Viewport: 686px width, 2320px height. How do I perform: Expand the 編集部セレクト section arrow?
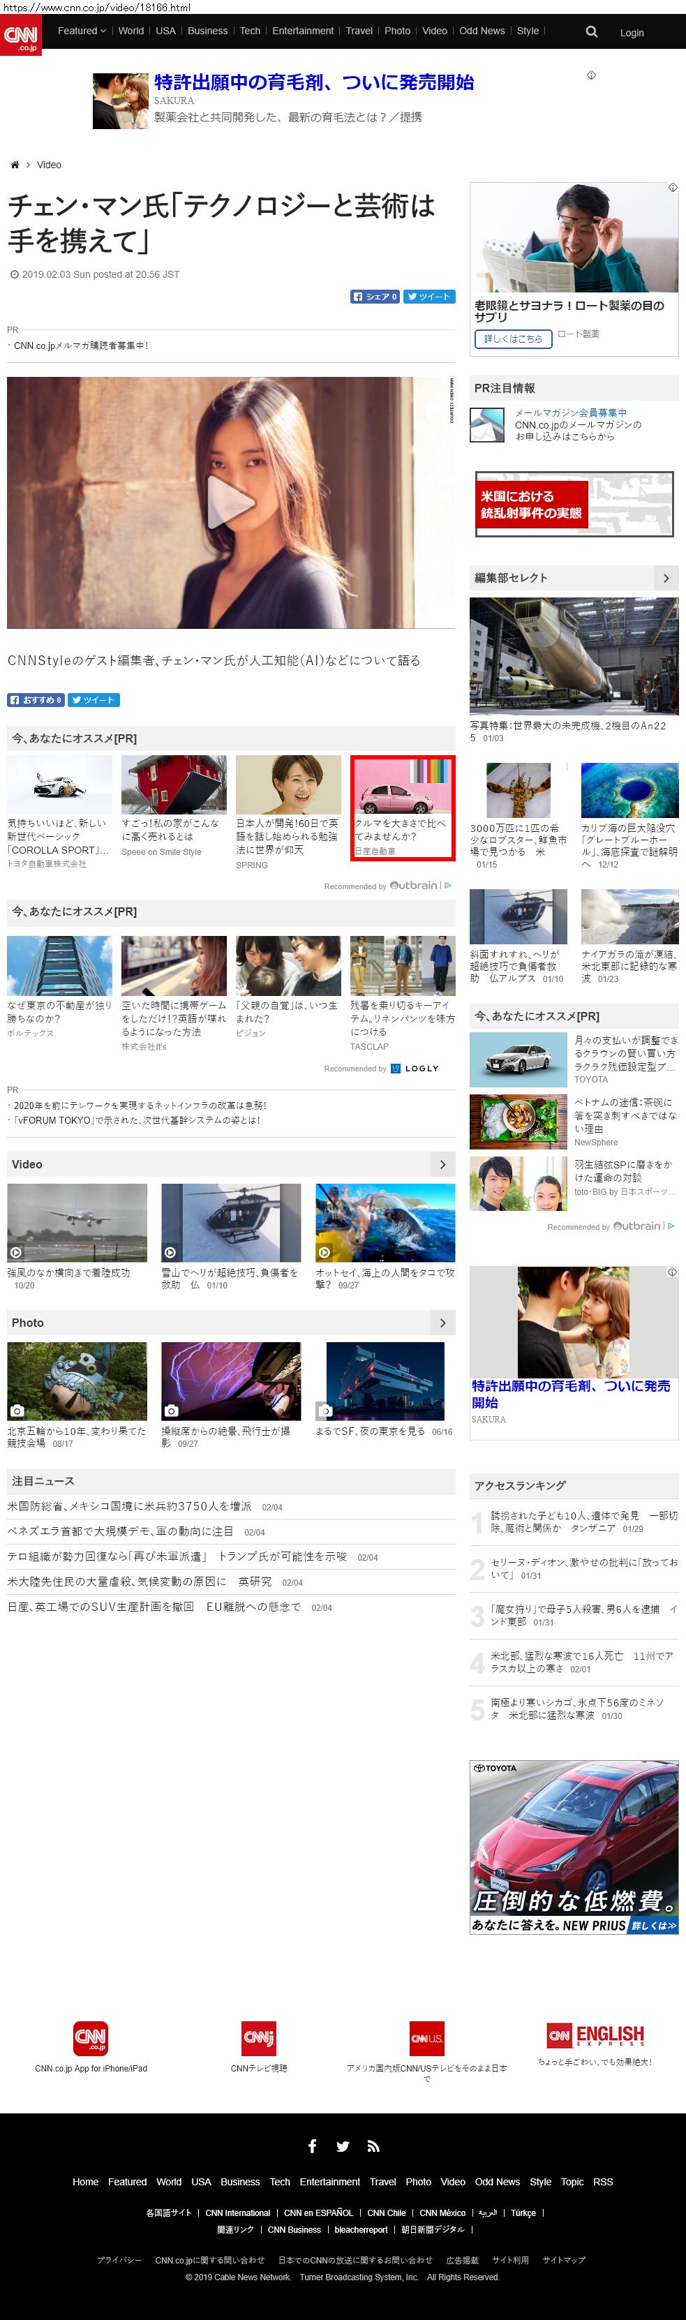[x=665, y=578]
